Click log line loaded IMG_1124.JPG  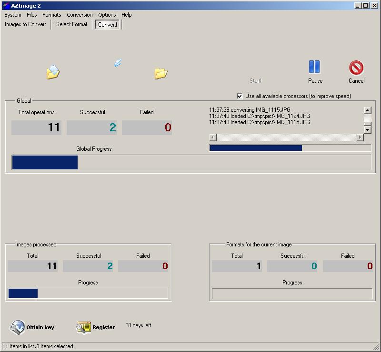259,116
